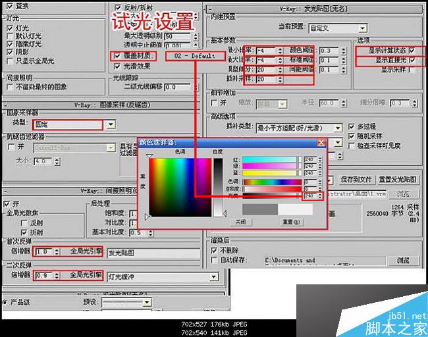The image size is (428, 337).
Task: Click the 重置发光贴图 reset map button
Action: [x=398, y=180]
